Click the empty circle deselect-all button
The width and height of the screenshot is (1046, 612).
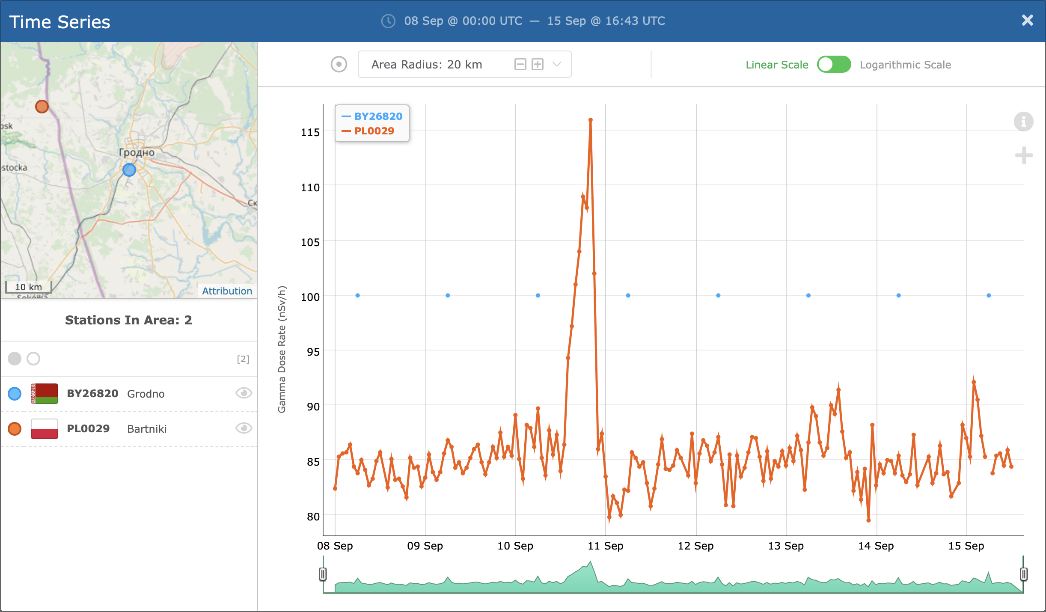click(x=33, y=359)
